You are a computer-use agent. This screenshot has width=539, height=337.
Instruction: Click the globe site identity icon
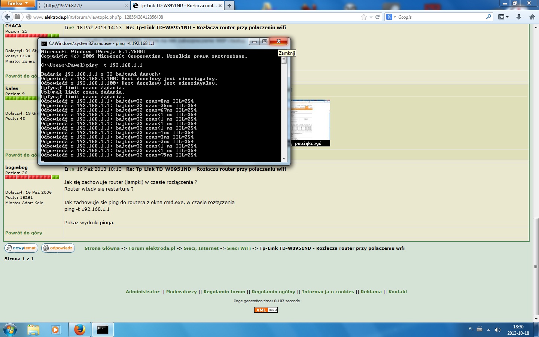(x=28, y=17)
